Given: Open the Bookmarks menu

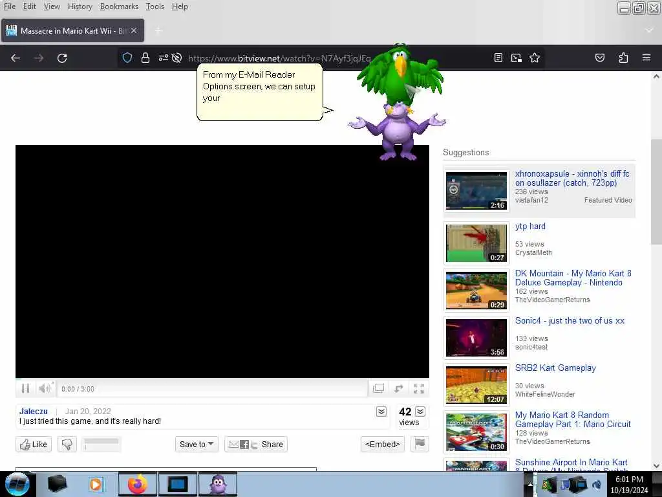Looking at the screenshot, I should (x=119, y=6).
